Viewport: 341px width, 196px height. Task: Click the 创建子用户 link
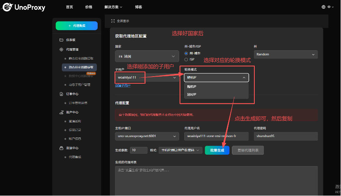click(123, 85)
